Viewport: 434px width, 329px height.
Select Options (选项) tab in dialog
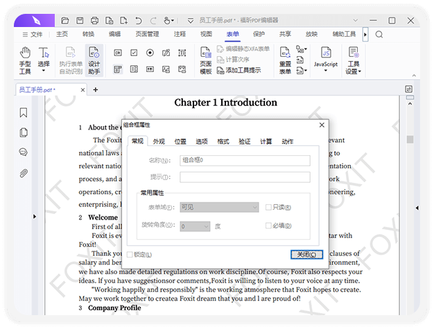(x=202, y=141)
